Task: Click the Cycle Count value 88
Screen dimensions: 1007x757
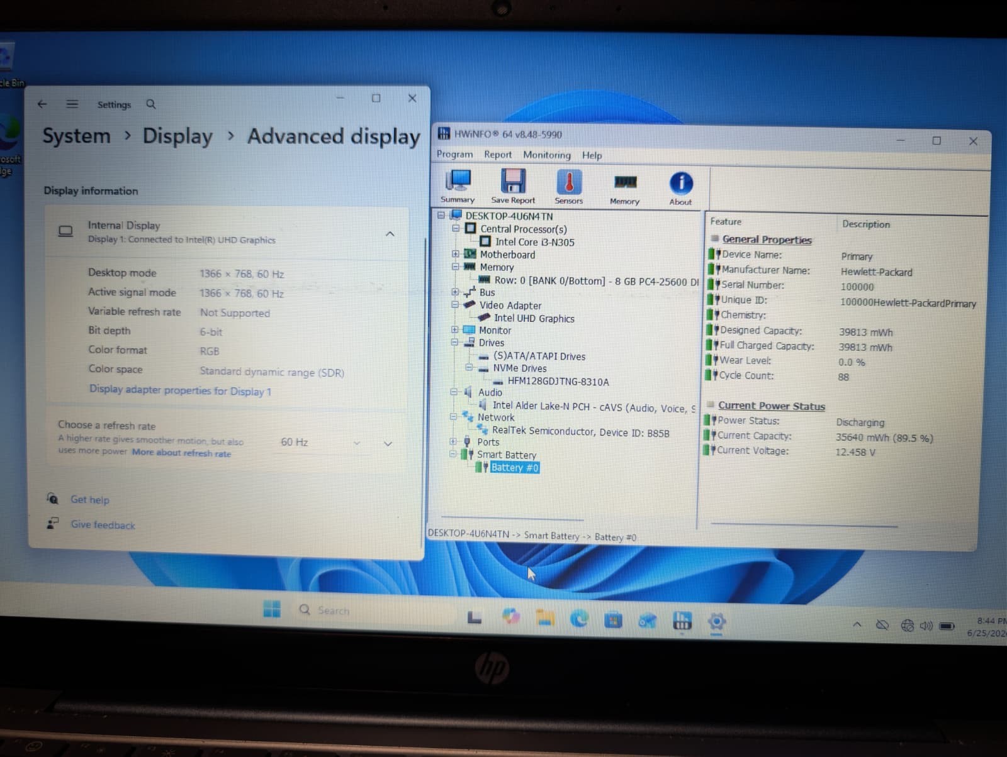Action: point(843,377)
